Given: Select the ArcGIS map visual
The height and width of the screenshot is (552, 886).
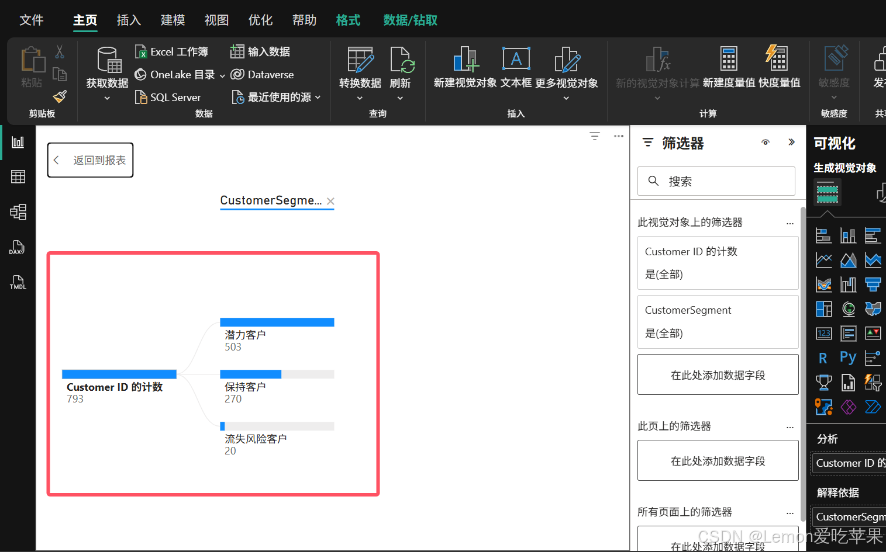Looking at the screenshot, I should click(823, 407).
